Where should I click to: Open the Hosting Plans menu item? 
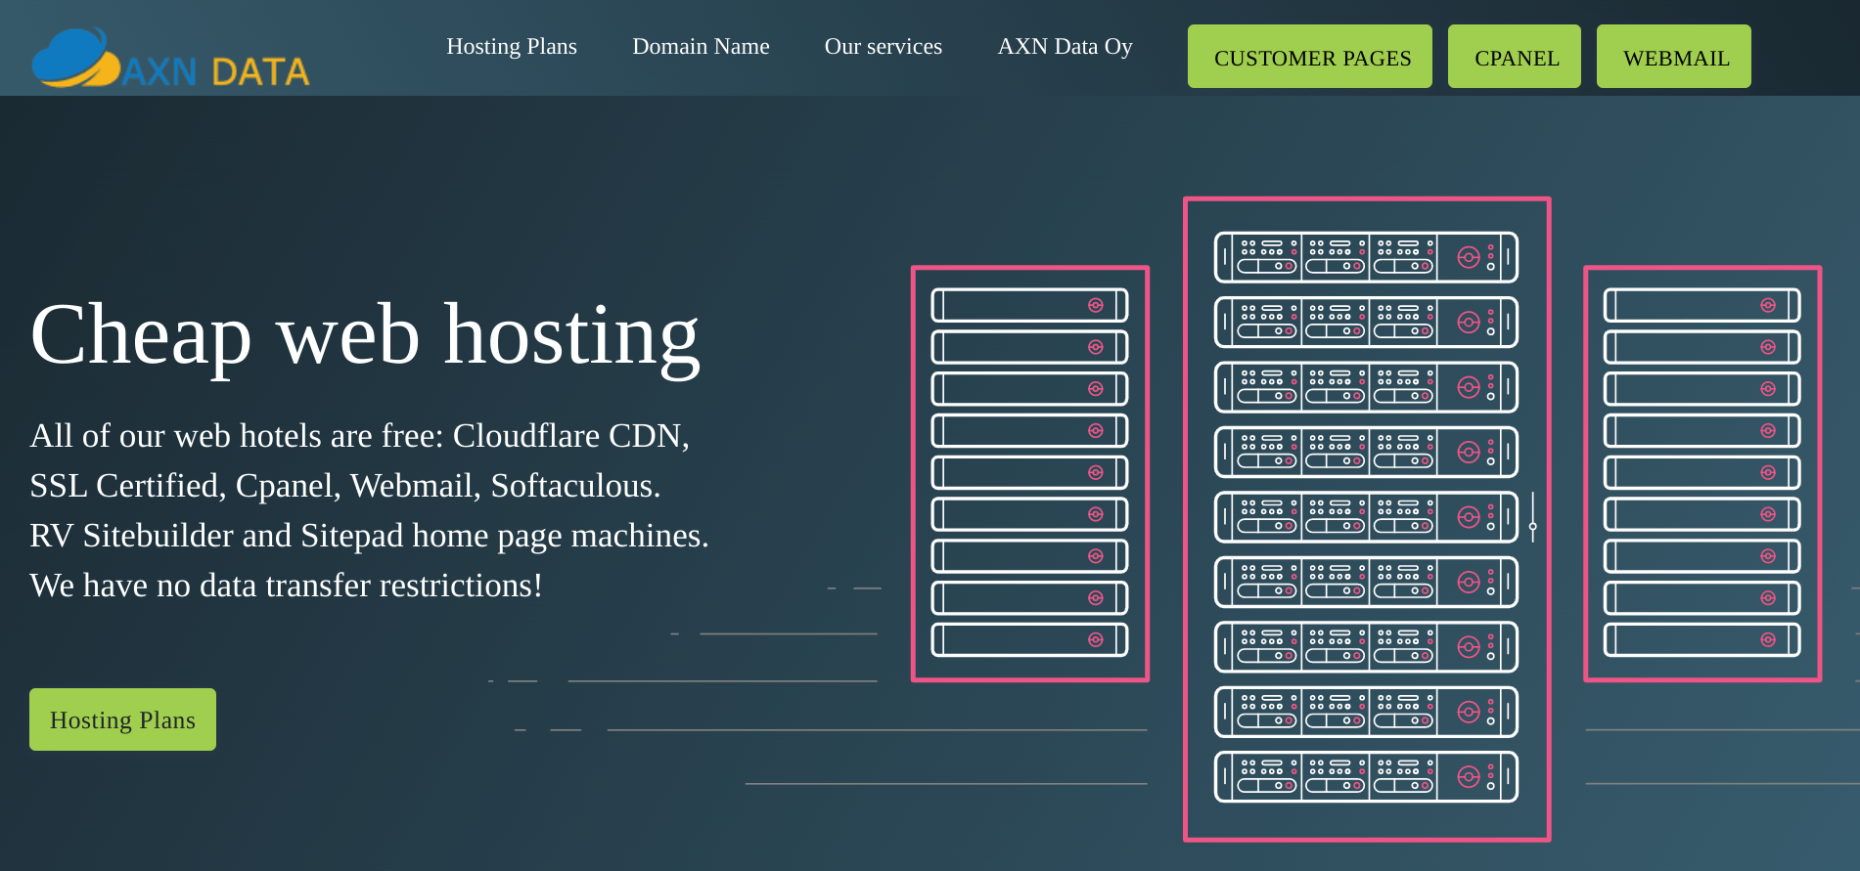click(512, 46)
